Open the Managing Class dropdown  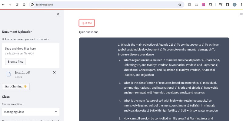(31, 112)
